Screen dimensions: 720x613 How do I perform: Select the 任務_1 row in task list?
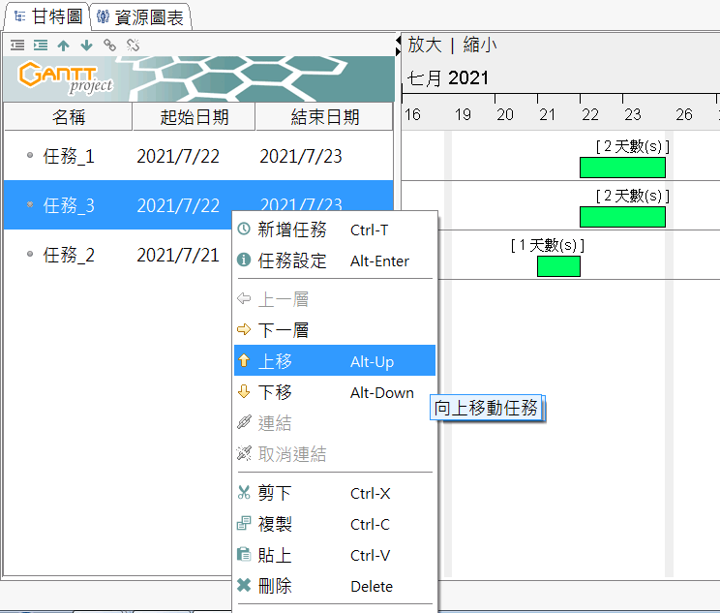[69, 156]
